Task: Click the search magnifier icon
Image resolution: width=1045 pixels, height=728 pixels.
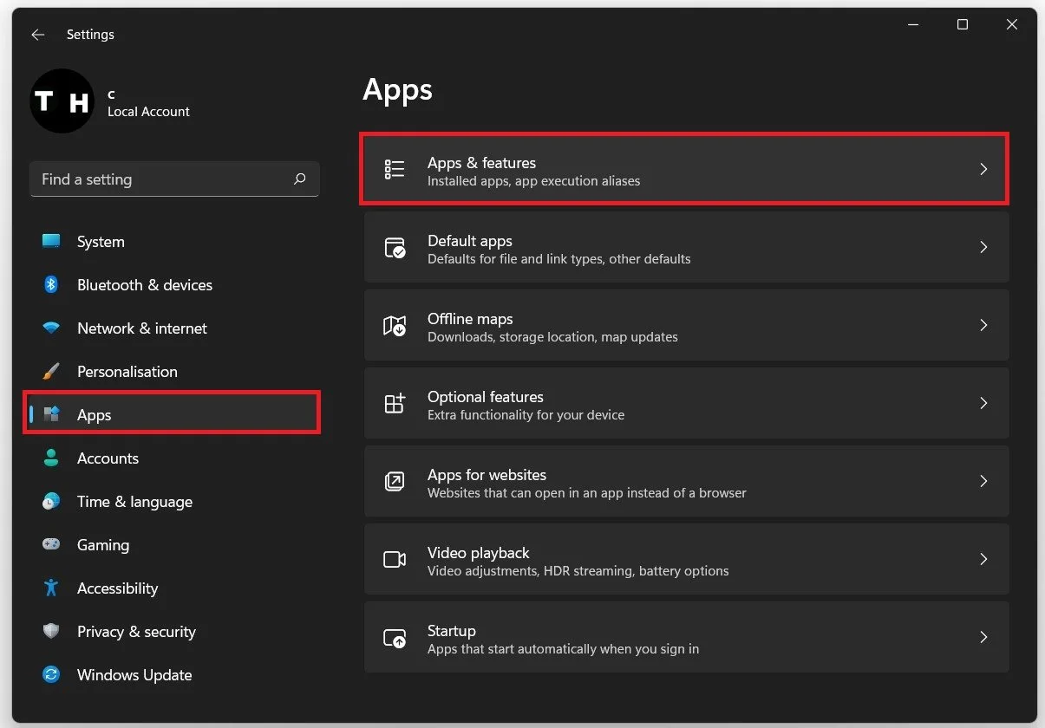Action: click(299, 179)
